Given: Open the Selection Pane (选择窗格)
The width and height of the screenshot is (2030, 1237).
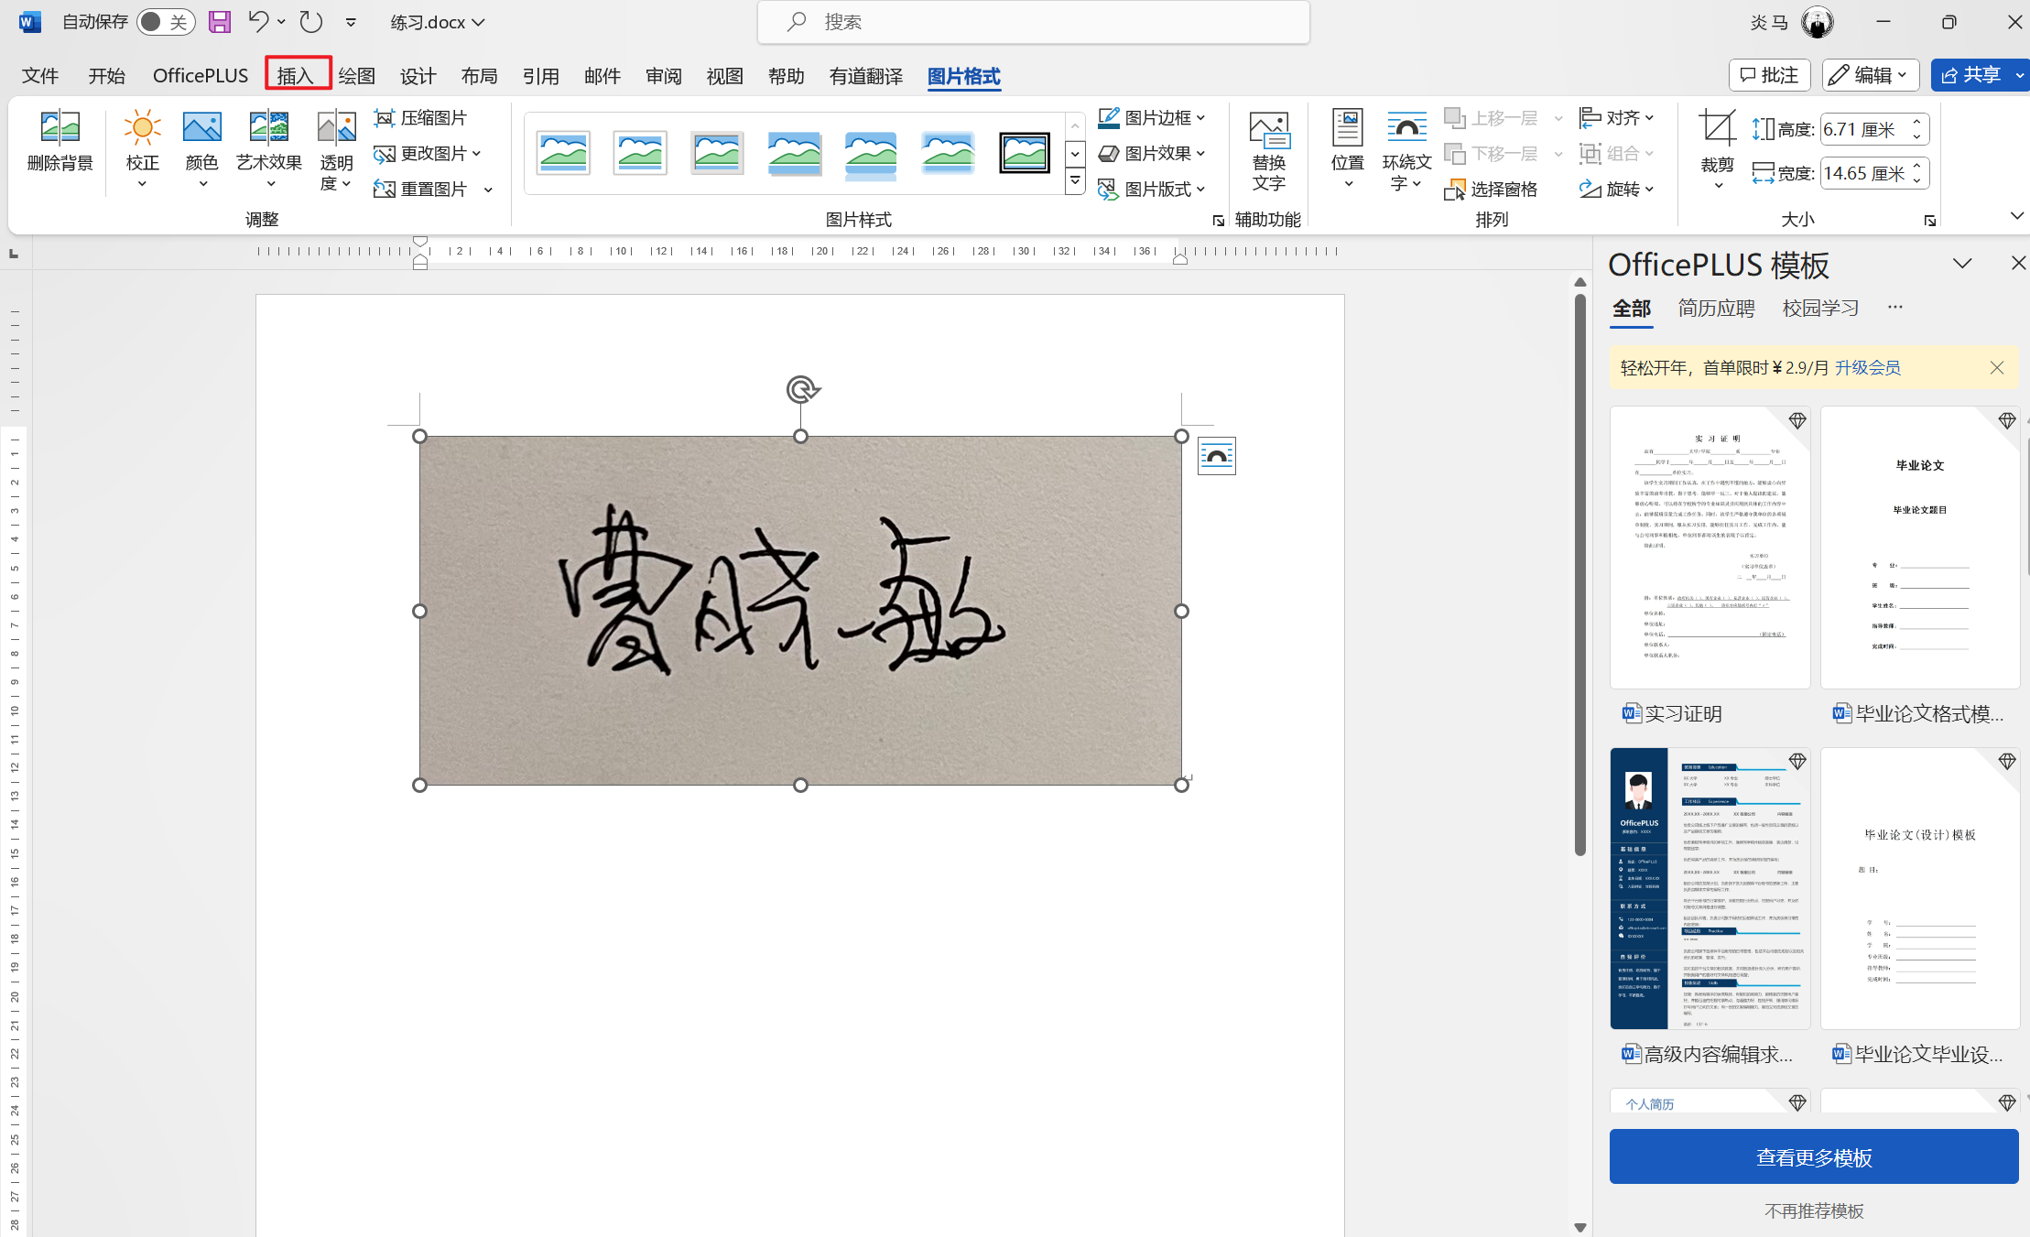Looking at the screenshot, I should pos(1491,190).
